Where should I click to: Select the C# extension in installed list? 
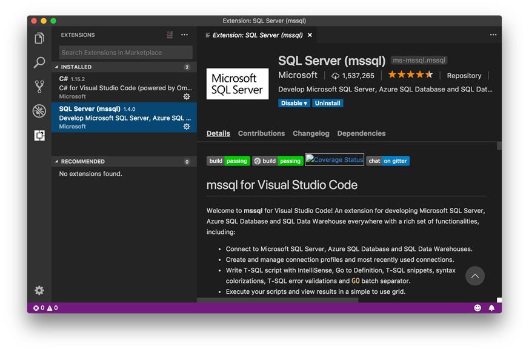[124, 87]
